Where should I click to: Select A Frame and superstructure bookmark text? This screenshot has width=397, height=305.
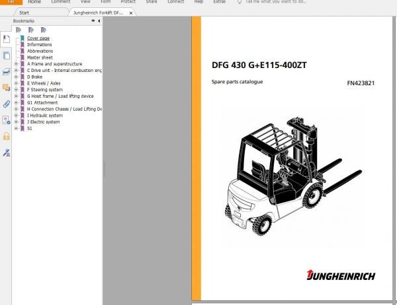(x=55, y=64)
